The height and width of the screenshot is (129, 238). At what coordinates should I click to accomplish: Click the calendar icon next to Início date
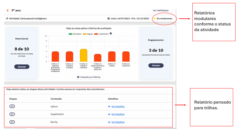tap(109, 19)
